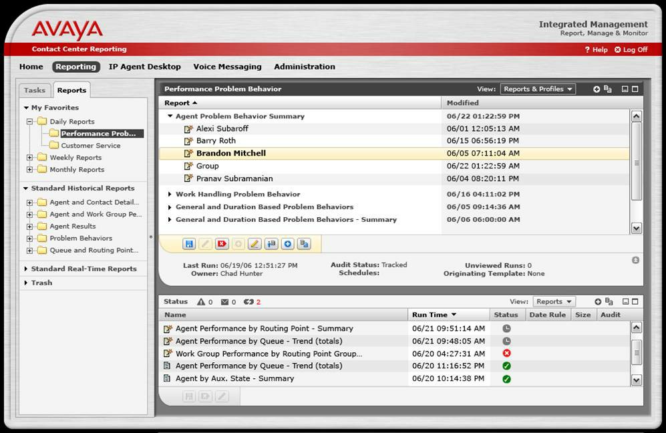
Task: Switch to the Reports tab
Action: point(71,90)
